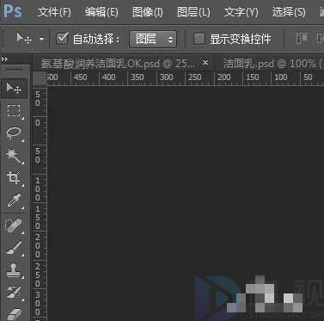Activate the Magic Wand tool
The height and width of the screenshot is (321, 324).
pyautogui.click(x=14, y=156)
